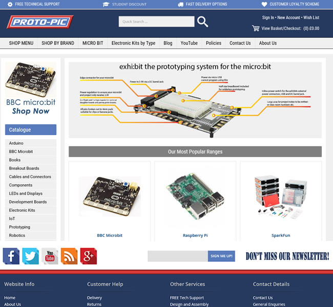
Task: Click the Free Technical Support gear icon
Action: (10, 4)
